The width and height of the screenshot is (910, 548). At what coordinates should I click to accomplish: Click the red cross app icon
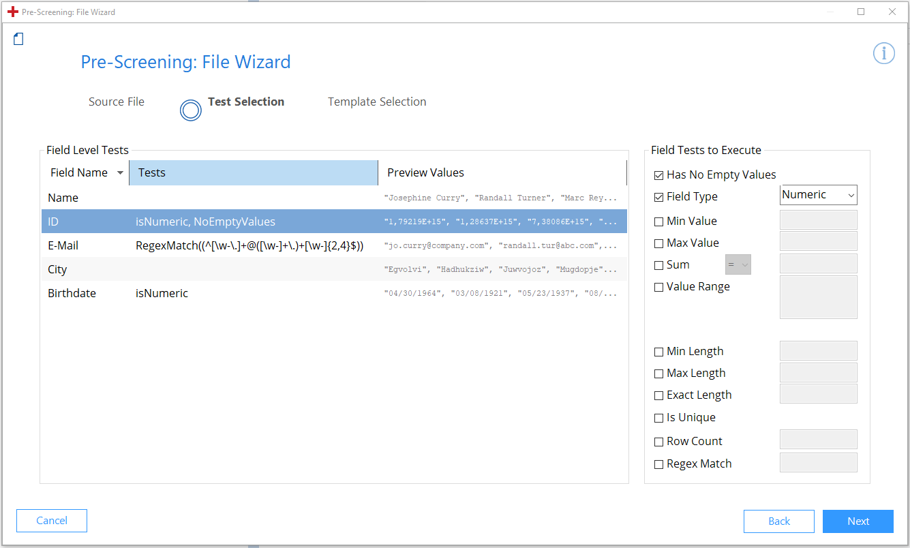coord(12,12)
